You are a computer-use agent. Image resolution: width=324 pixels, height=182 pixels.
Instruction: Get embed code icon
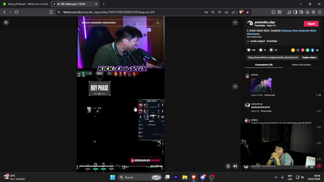[x=298, y=50]
